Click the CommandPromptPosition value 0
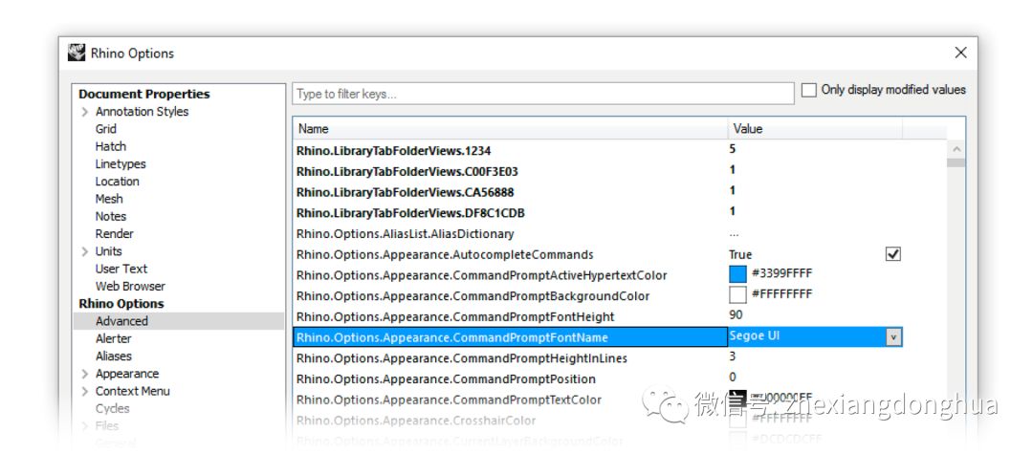The height and width of the screenshot is (454, 1033). pyautogui.click(x=733, y=378)
